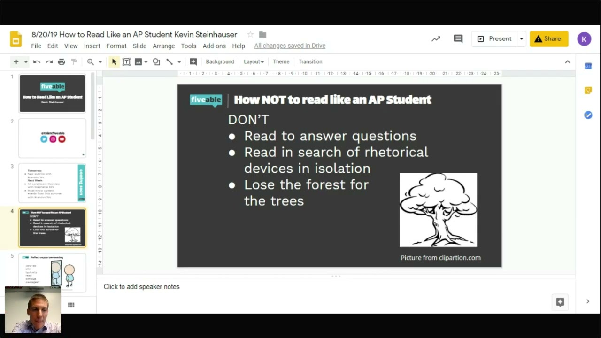The width and height of the screenshot is (601, 338).
Task: Click All changes saved in Drive link
Action: [290, 46]
